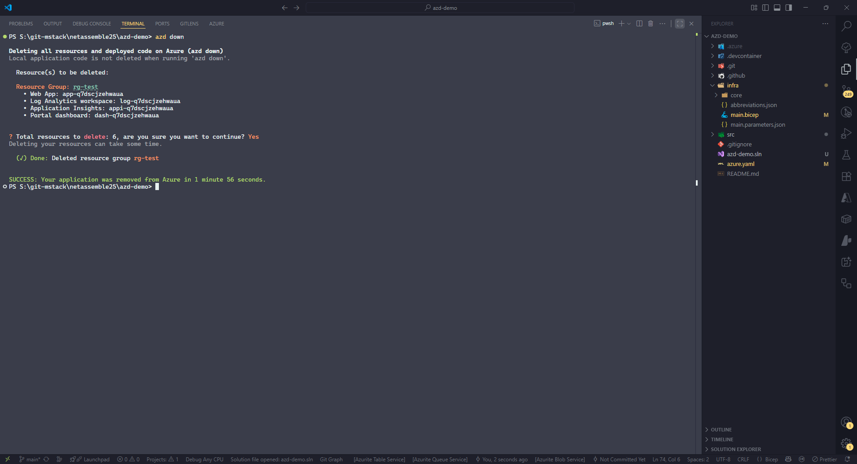Image resolution: width=857 pixels, height=464 pixels.
Task: Open main.bicep file in explorer
Action: click(x=744, y=115)
